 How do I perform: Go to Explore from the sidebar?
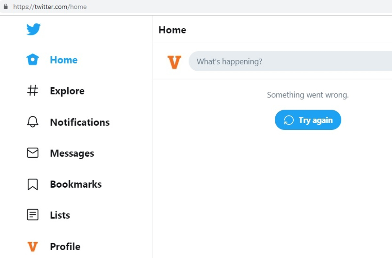[x=67, y=91]
